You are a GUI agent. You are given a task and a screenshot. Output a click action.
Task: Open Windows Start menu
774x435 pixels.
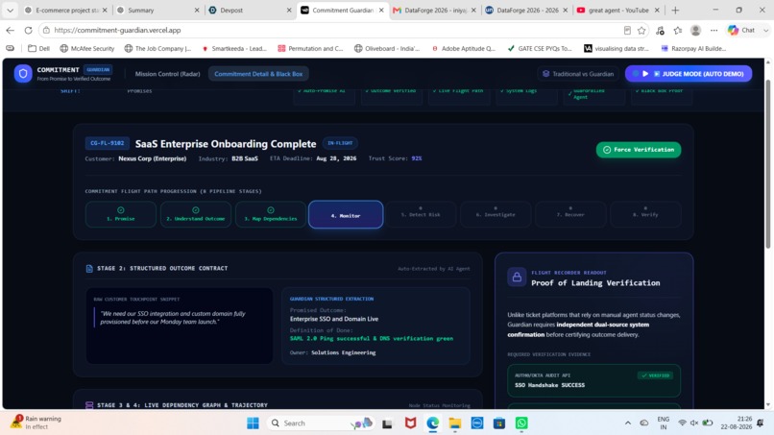[x=253, y=423]
